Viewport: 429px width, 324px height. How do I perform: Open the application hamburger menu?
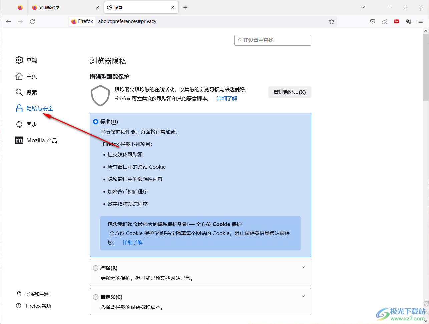[x=421, y=21]
